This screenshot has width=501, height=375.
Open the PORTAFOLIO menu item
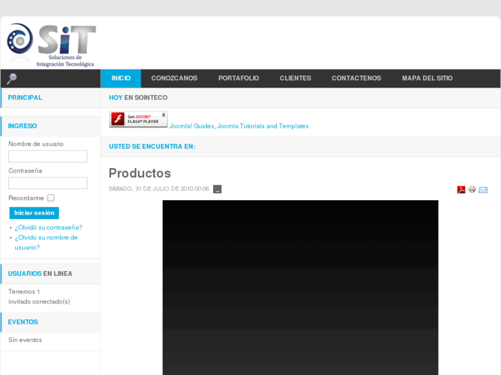238,78
